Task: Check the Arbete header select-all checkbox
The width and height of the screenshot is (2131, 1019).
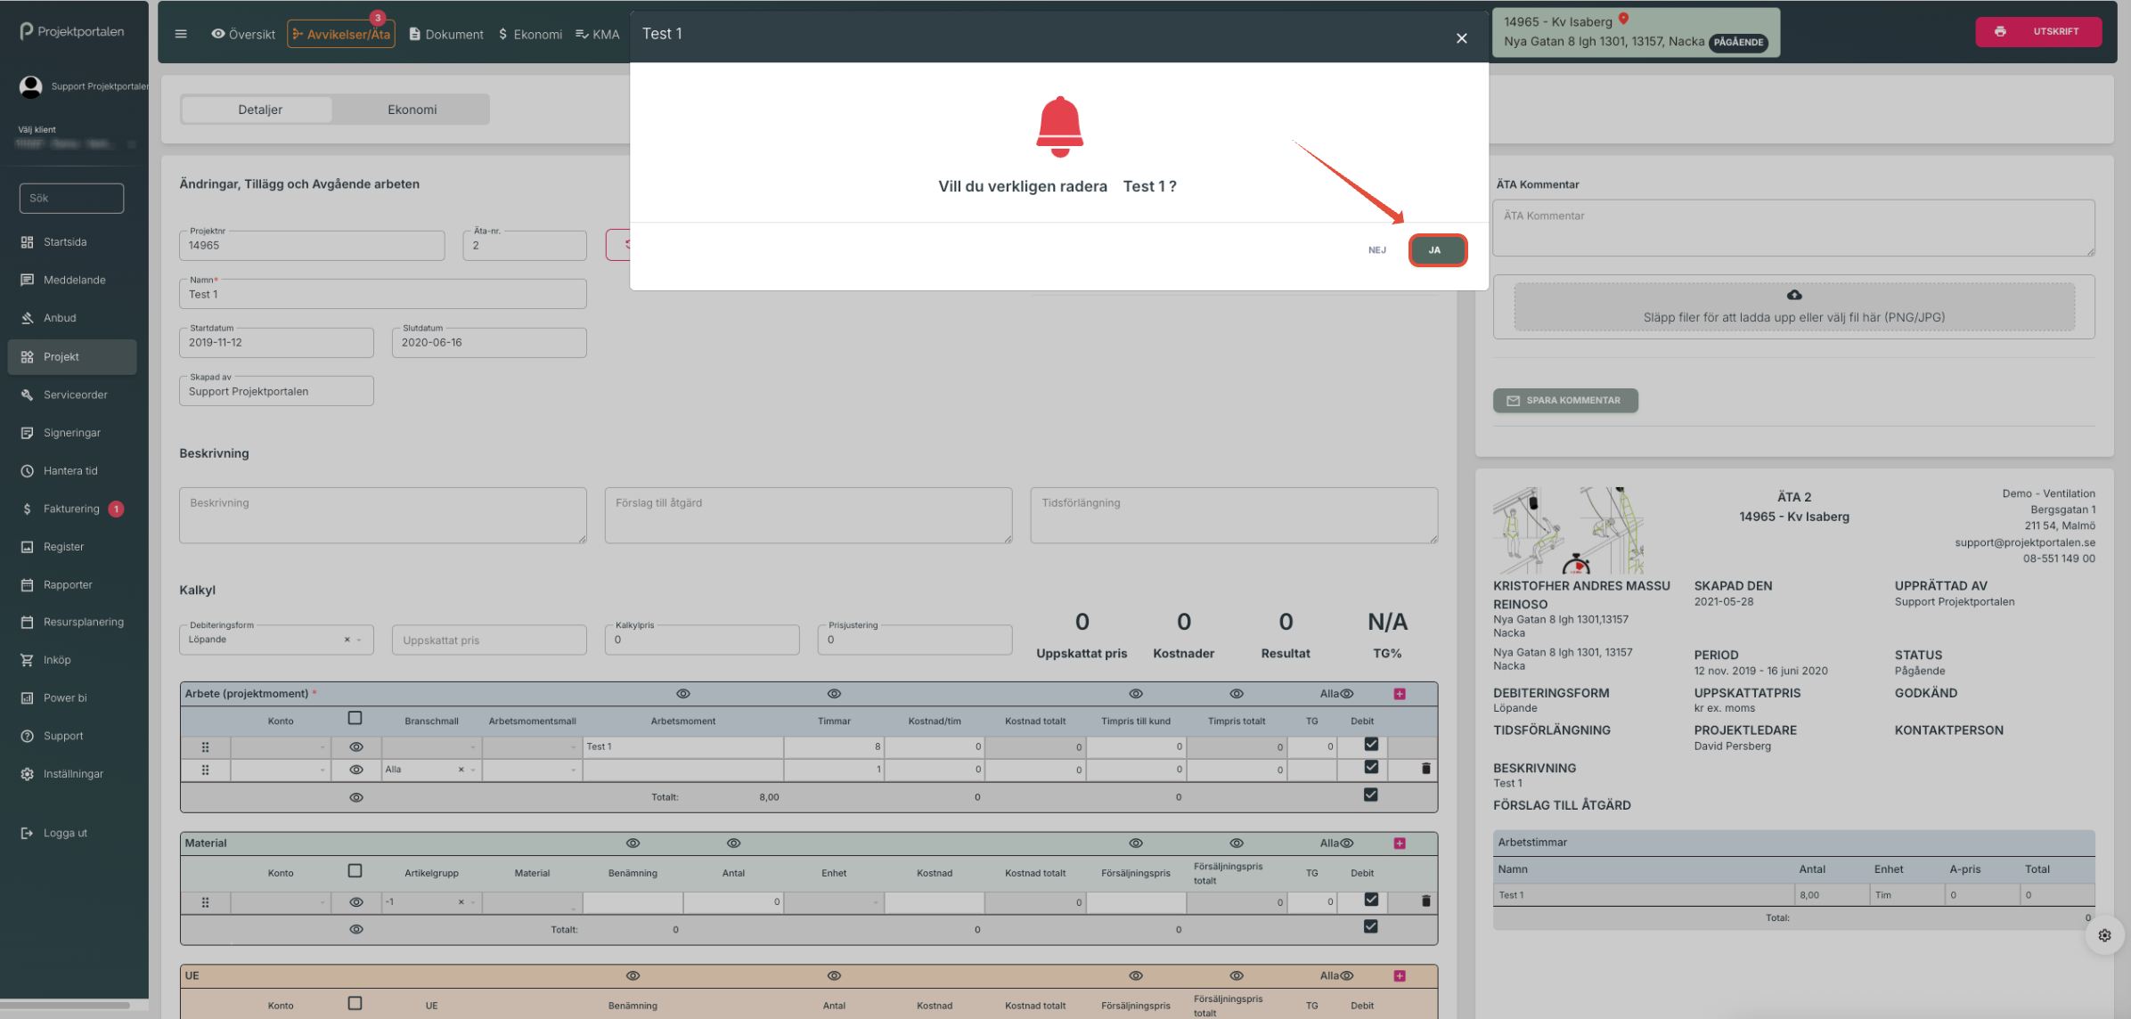Action: point(355,718)
